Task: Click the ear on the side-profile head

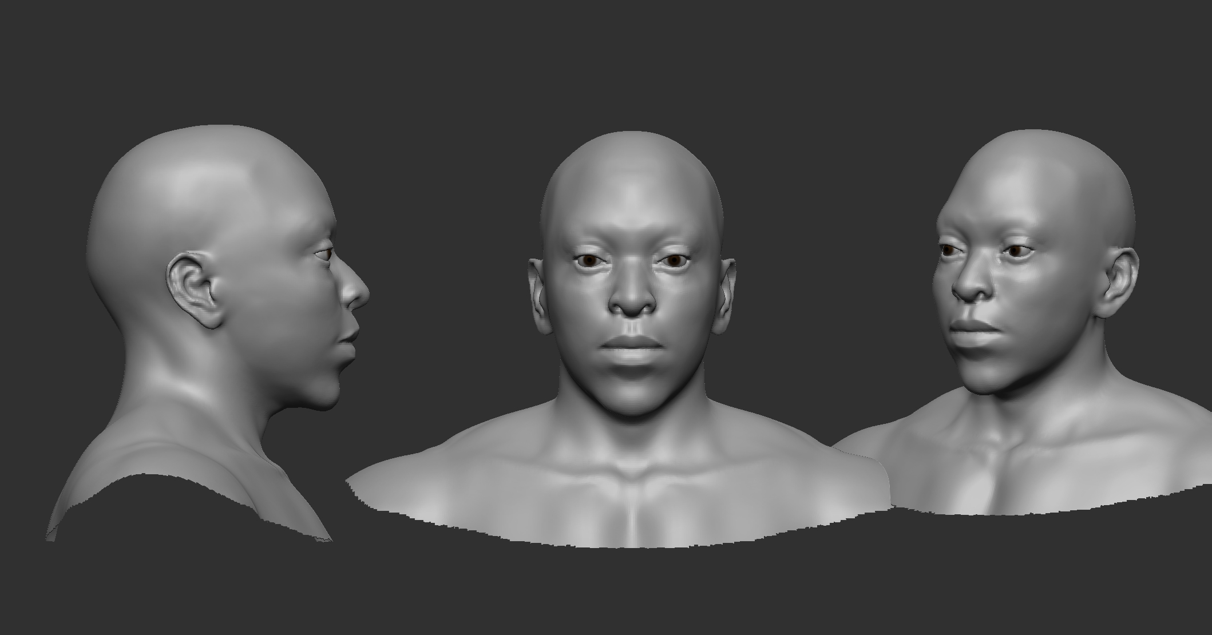Action: (195, 291)
